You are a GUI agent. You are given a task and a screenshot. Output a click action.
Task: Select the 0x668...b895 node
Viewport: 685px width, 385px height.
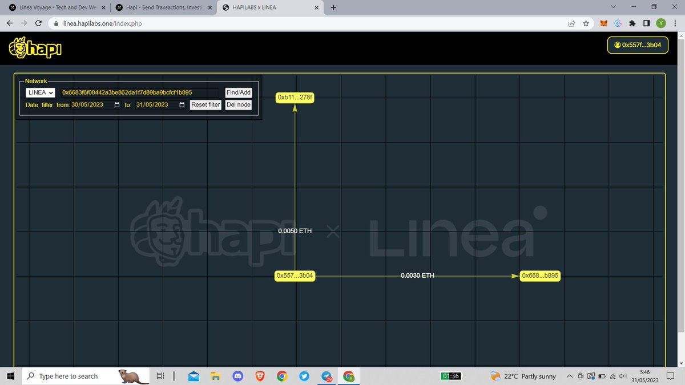pos(541,275)
